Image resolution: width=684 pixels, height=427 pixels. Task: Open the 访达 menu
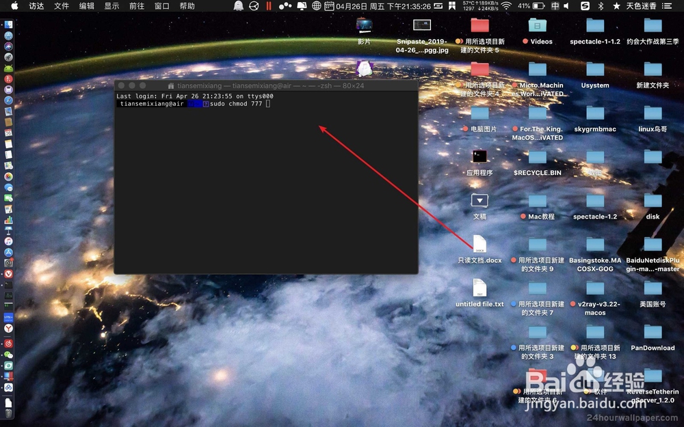coord(36,6)
